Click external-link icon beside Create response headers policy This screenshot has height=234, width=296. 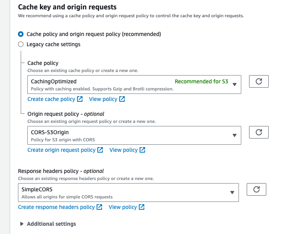[x=99, y=207]
